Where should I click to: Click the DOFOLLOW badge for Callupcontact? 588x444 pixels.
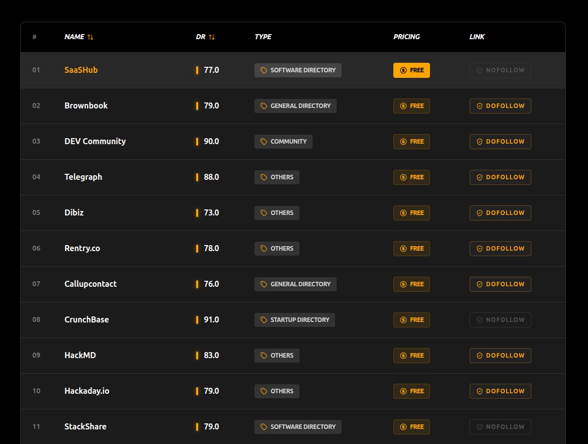500,284
